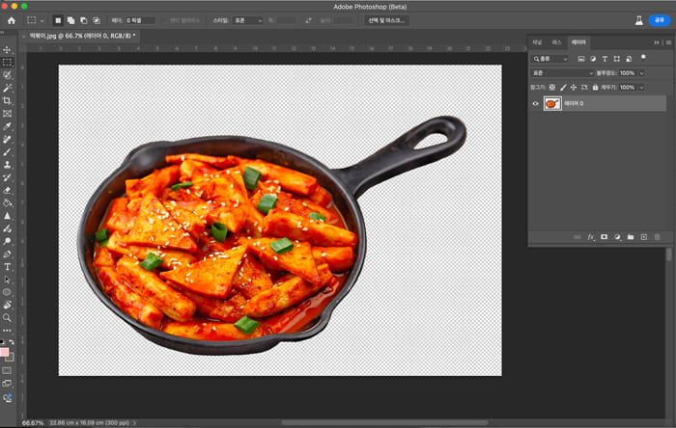Select the Sharpen triangle tool
676x428 pixels.
click(7, 216)
